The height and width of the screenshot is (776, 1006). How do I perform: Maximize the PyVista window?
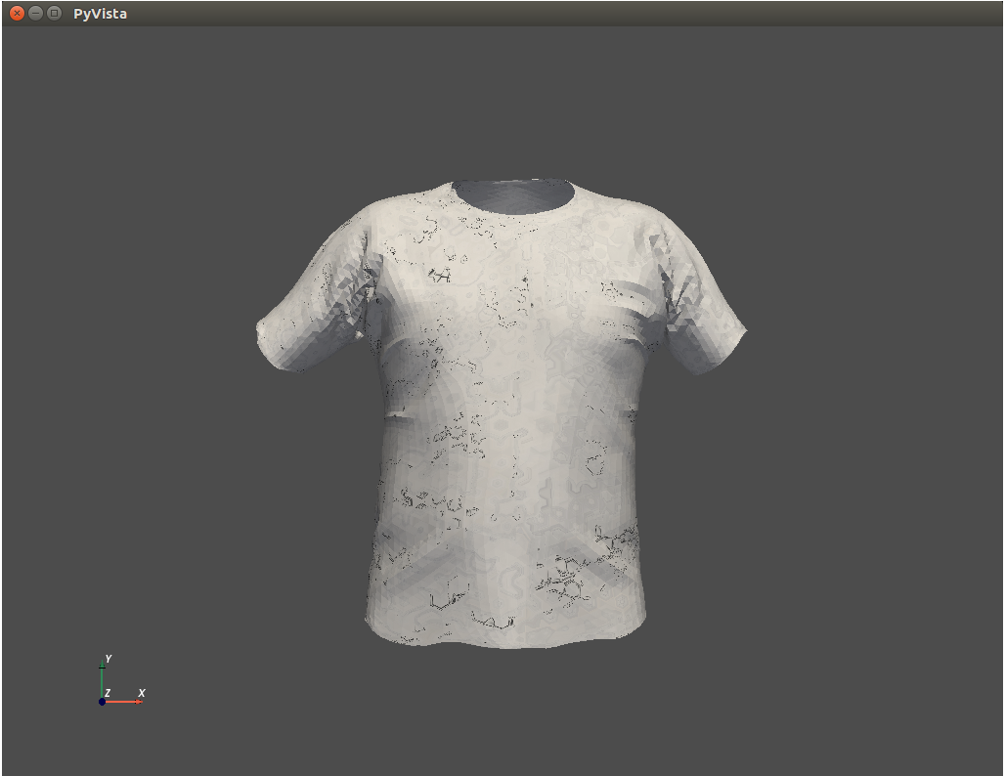[55, 13]
